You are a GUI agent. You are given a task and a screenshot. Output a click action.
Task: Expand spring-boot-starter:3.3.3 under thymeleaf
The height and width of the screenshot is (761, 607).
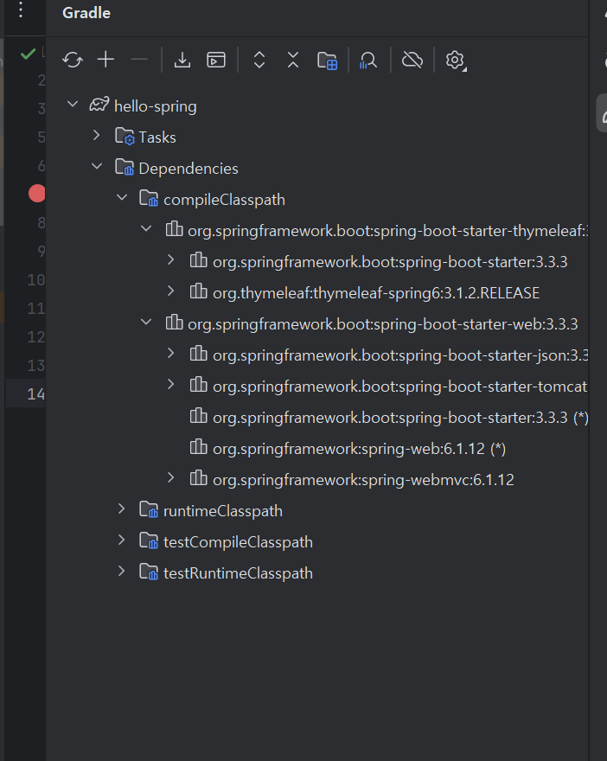pyautogui.click(x=171, y=260)
